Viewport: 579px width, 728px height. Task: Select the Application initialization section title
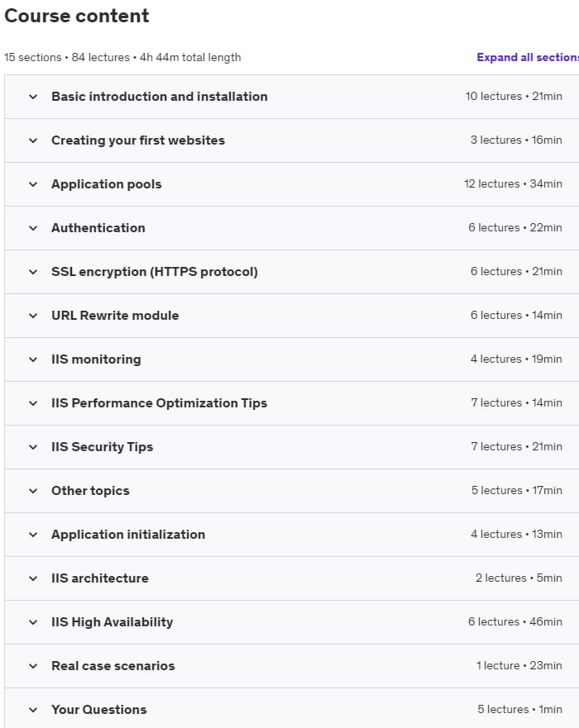(x=127, y=535)
